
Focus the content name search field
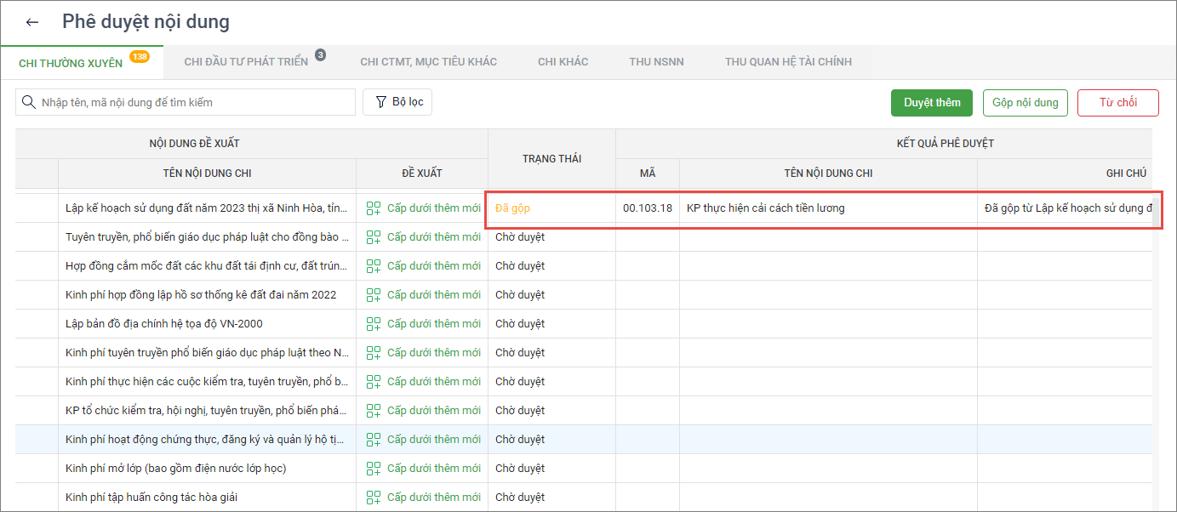click(x=196, y=102)
